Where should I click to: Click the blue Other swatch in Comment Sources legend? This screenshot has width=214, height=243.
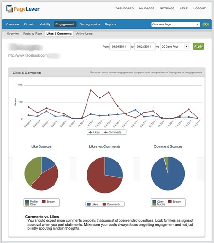tap(154, 201)
